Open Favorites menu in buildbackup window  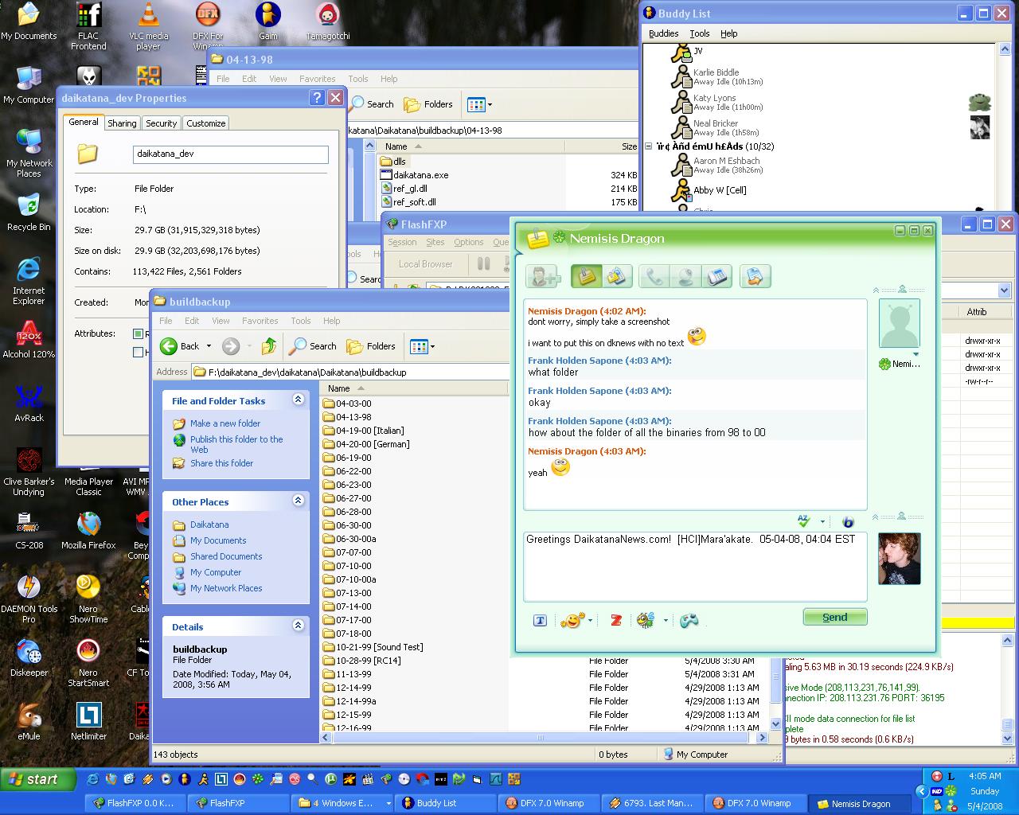point(260,321)
